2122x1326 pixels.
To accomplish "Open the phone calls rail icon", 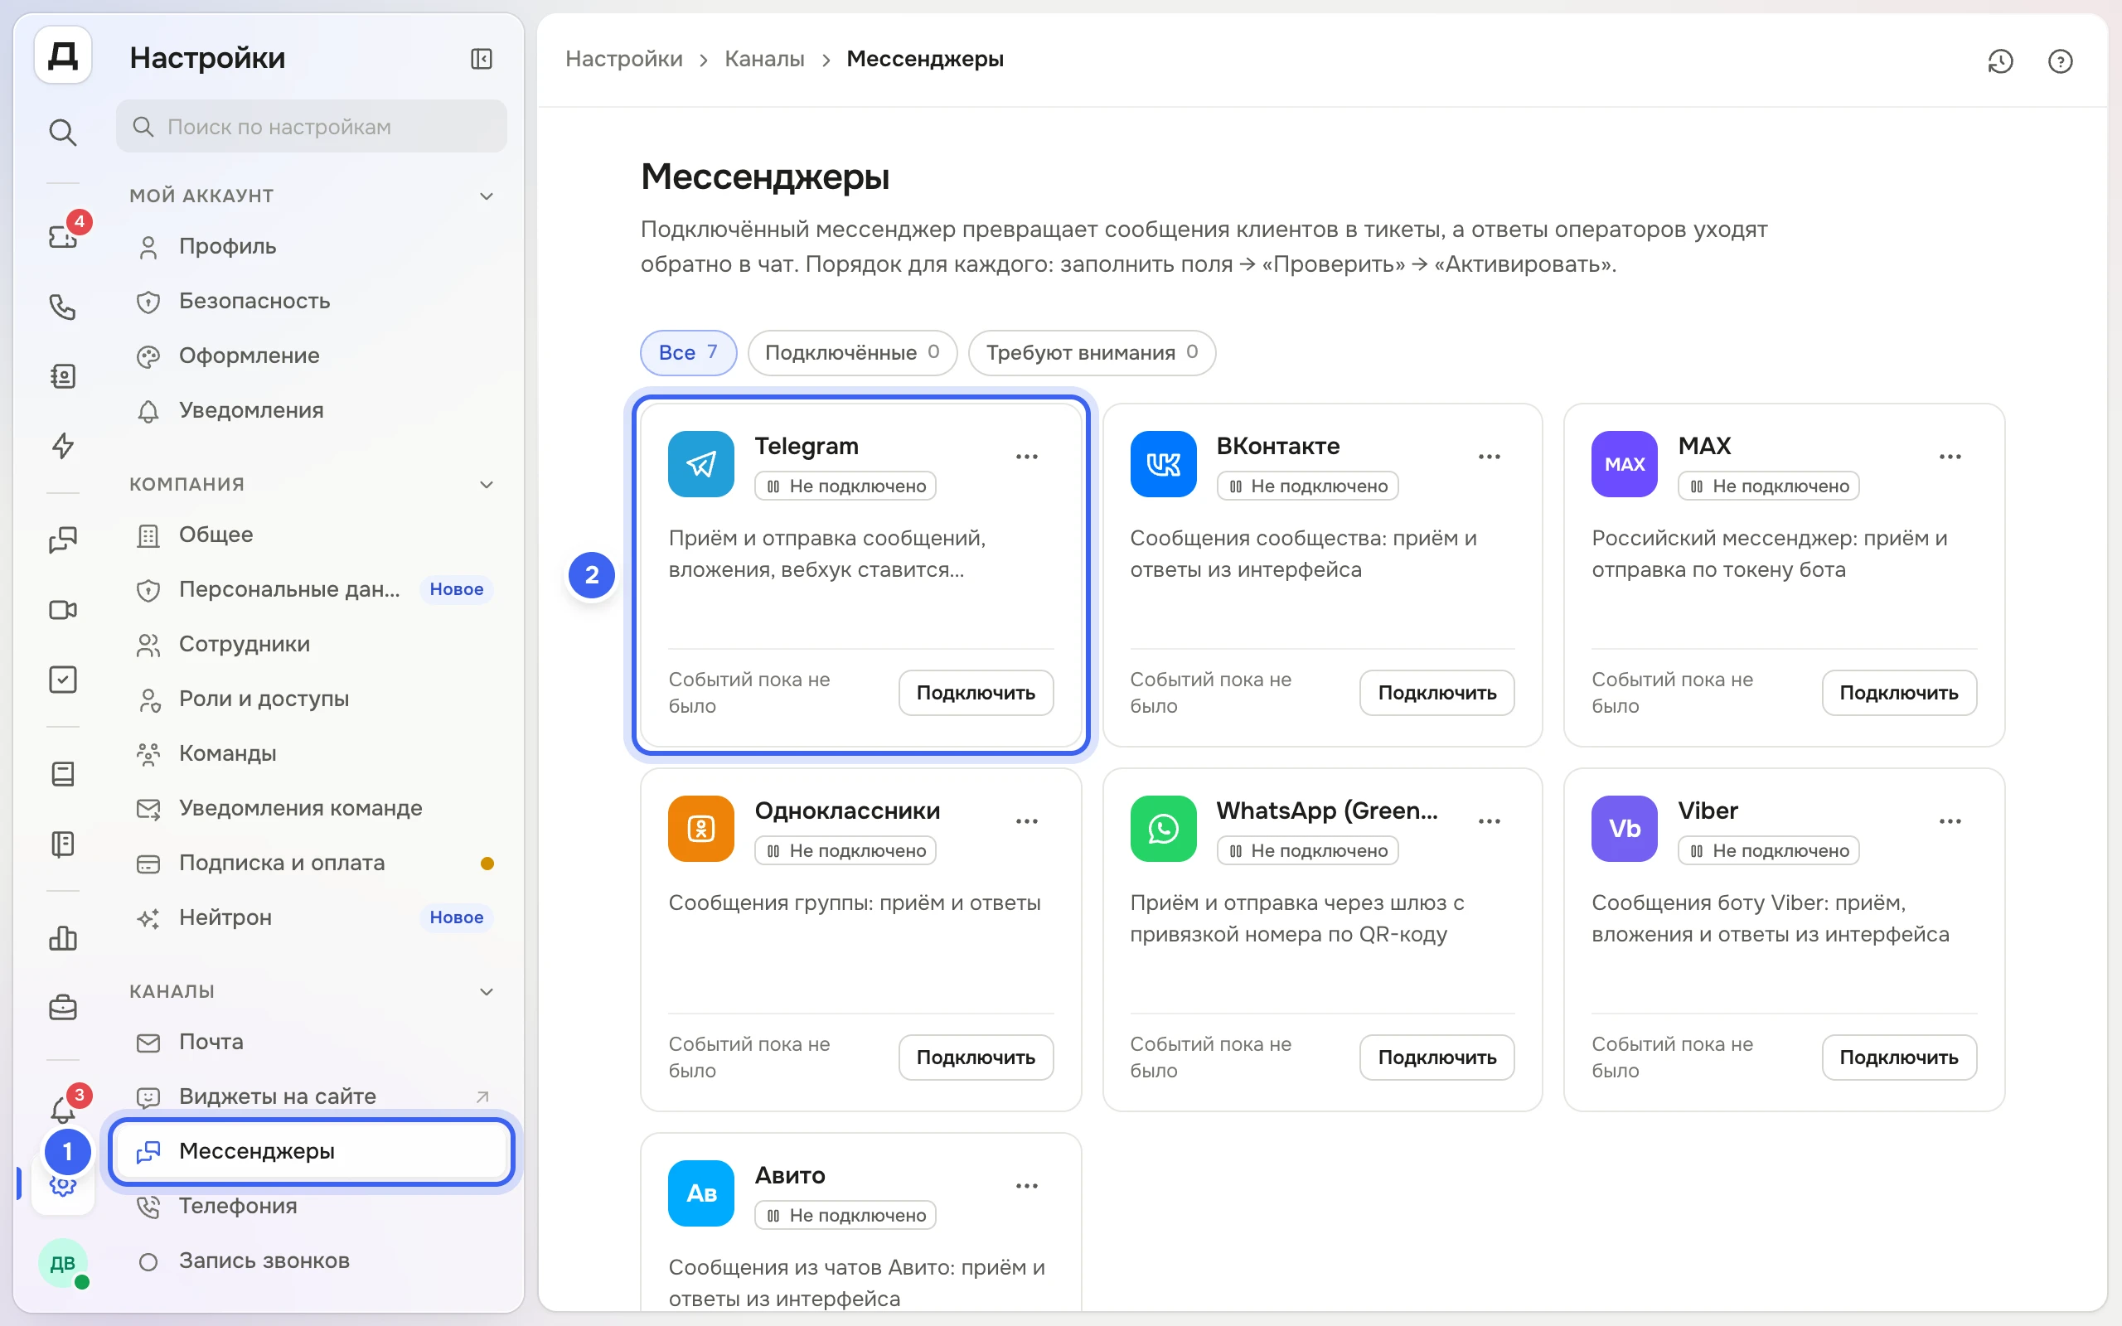I will pos(62,307).
